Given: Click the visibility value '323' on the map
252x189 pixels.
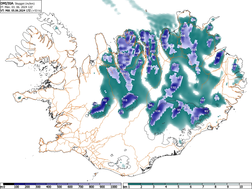Looking at the screenshot, I should tap(197, 118).
